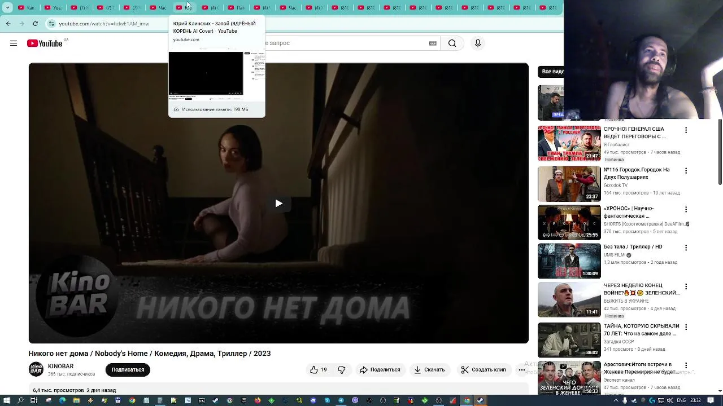The image size is (723, 406).
Task: View site information icon in address bar
Action: 51,24
